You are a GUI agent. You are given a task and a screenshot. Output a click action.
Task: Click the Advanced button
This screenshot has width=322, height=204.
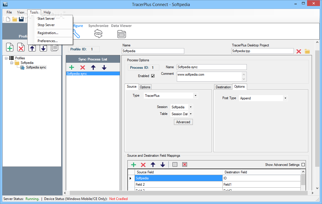click(x=183, y=122)
